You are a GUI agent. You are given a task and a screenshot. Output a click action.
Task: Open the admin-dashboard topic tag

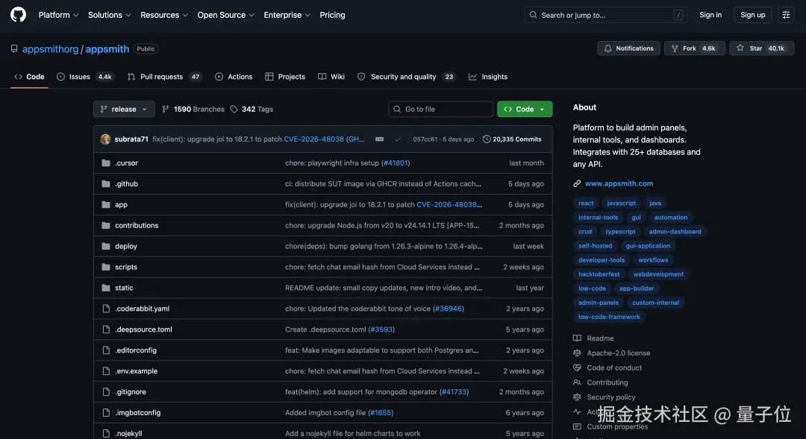[x=675, y=232]
